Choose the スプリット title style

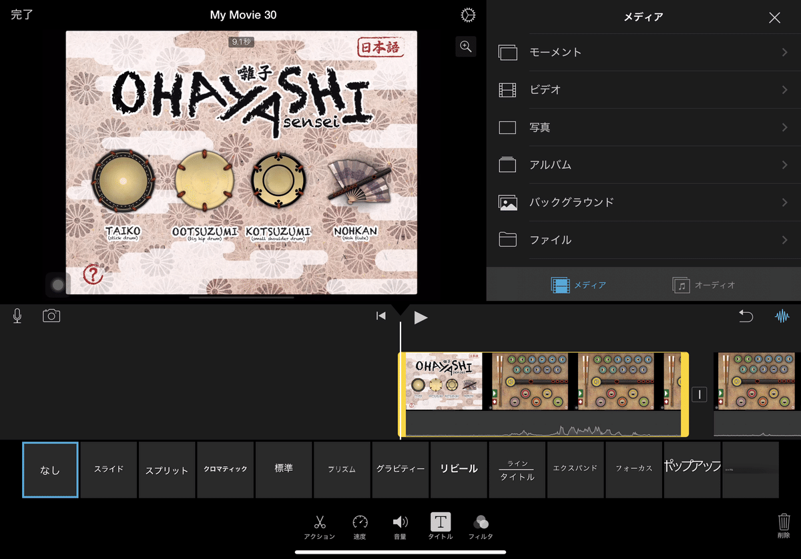pos(167,470)
